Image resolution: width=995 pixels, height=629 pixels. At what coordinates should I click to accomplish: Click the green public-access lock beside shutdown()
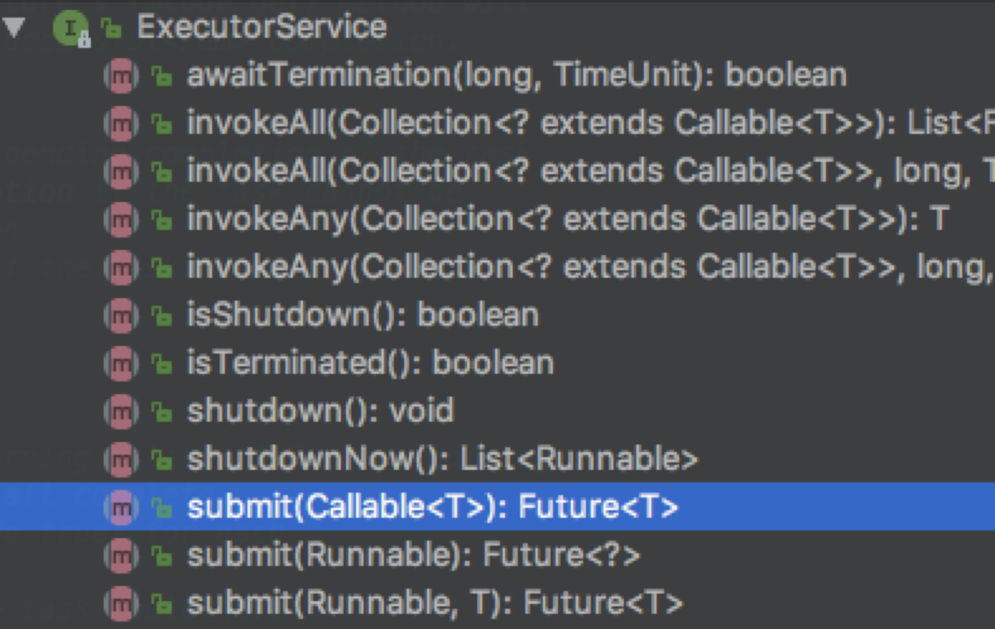coord(161,413)
